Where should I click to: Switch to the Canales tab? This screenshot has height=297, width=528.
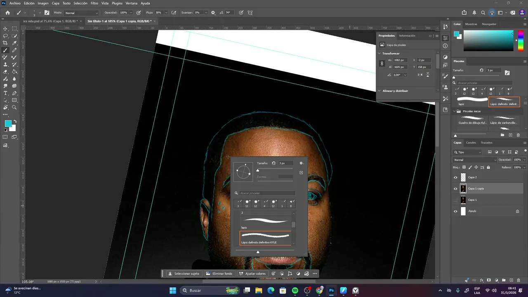[471, 143]
